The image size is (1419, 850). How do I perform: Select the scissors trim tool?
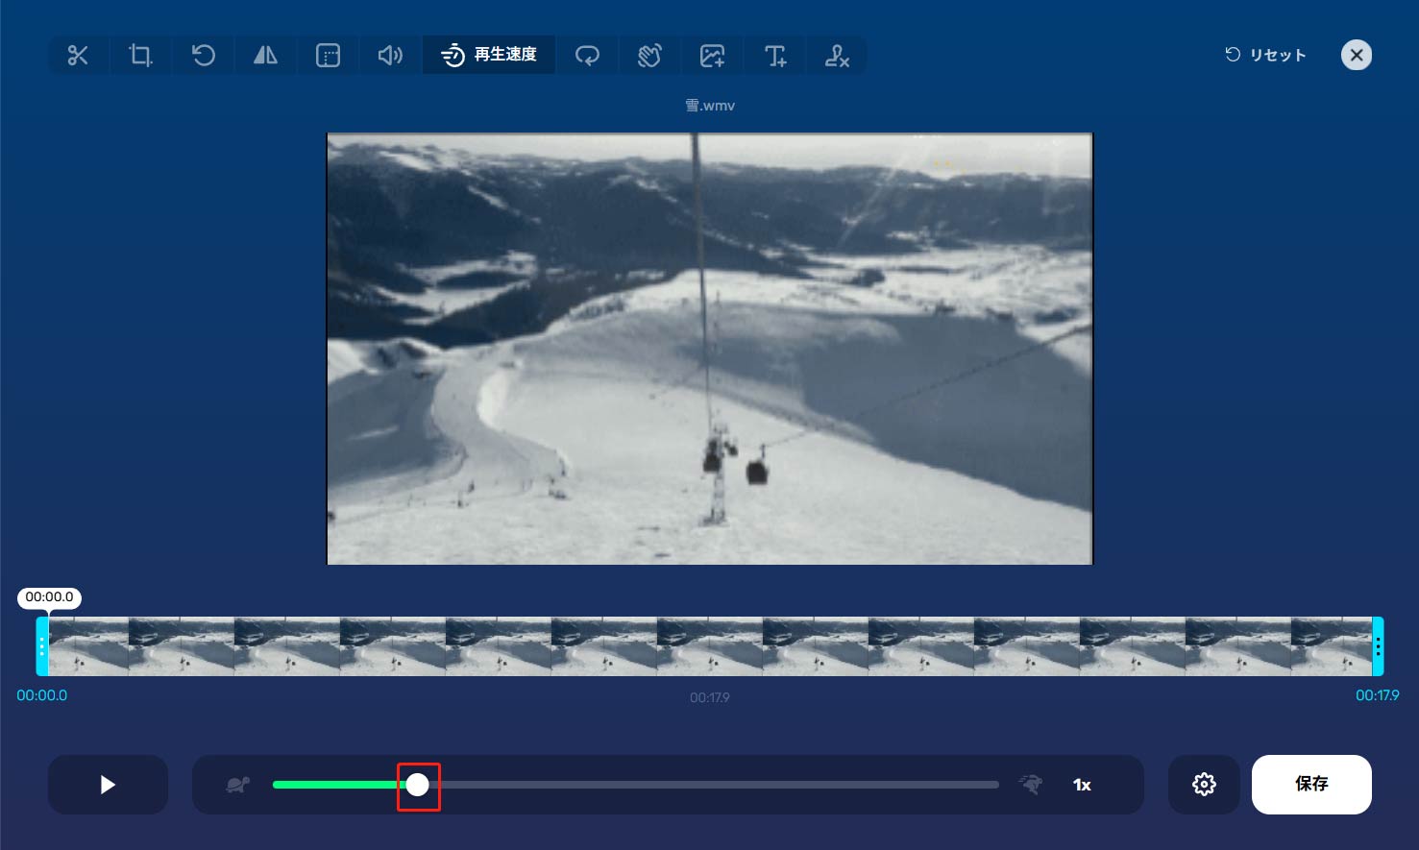pyautogui.click(x=78, y=55)
